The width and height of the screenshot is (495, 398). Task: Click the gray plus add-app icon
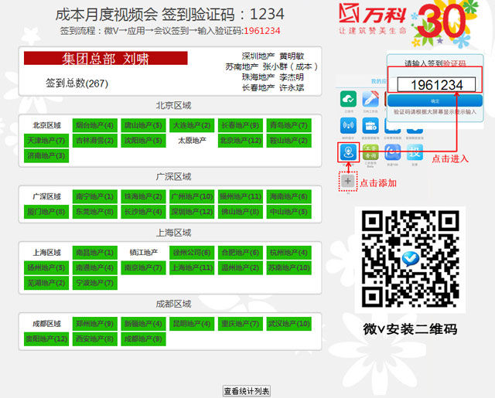coord(348,181)
